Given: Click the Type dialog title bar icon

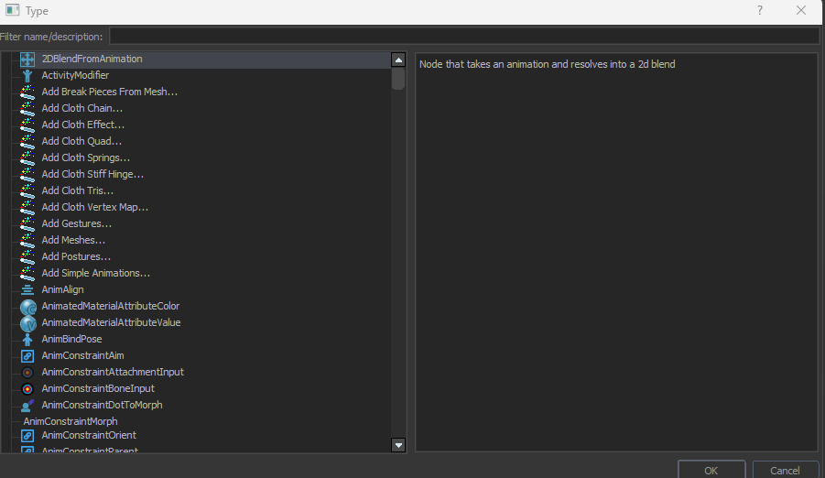Looking at the screenshot, I should pyautogui.click(x=13, y=10).
